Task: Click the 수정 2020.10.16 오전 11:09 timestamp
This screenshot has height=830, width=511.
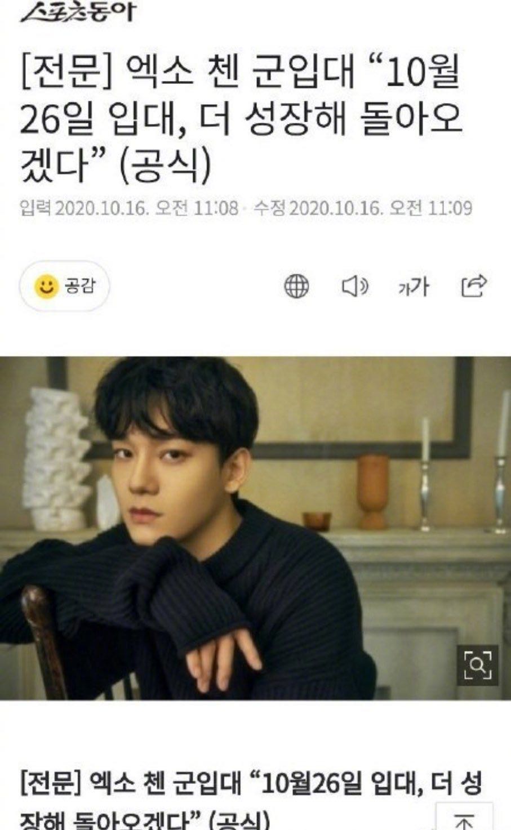Action: 363,208
